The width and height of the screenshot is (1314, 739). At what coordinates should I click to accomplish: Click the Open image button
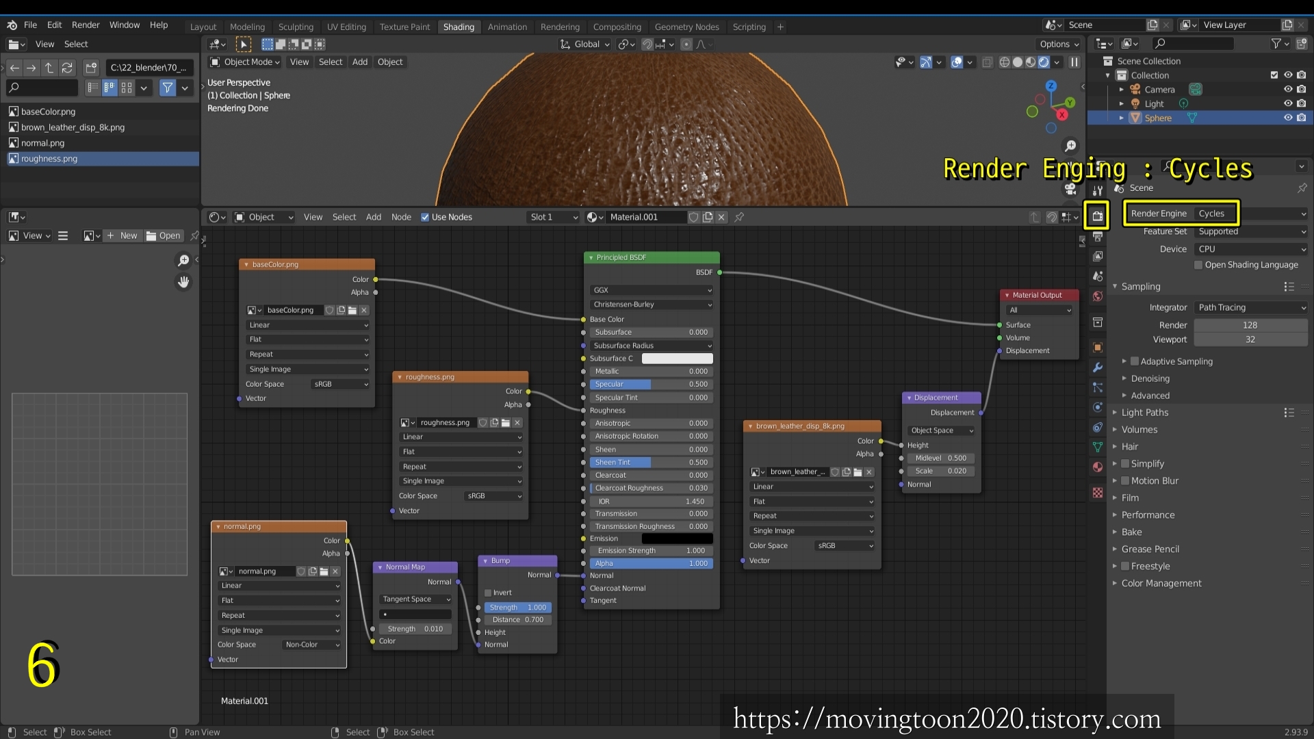tap(164, 235)
